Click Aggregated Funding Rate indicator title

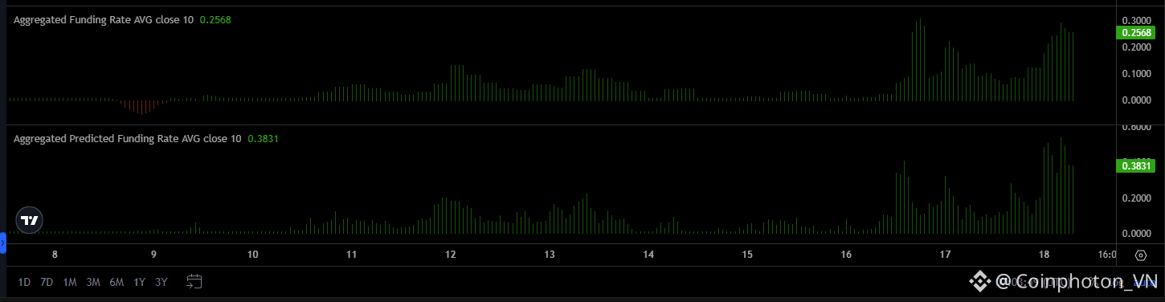click(104, 19)
